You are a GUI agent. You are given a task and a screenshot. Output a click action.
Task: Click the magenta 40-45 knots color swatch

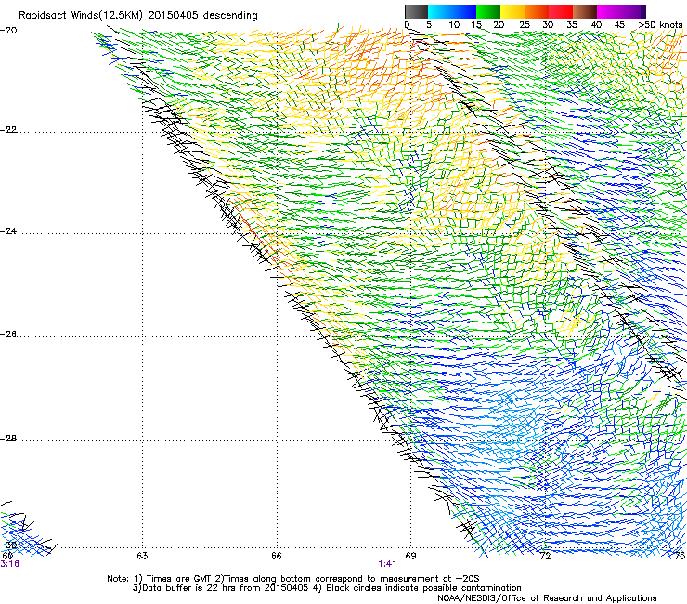click(609, 11)
